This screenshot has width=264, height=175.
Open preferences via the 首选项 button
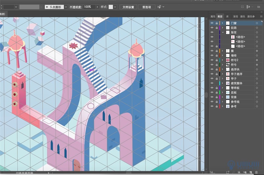click(x=146, y=7)
